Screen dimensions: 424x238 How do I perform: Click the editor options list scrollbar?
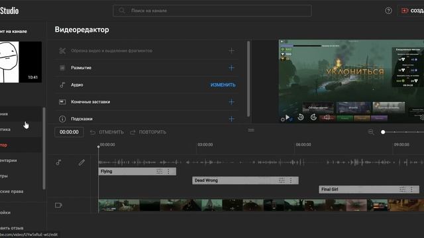[248, 79]
